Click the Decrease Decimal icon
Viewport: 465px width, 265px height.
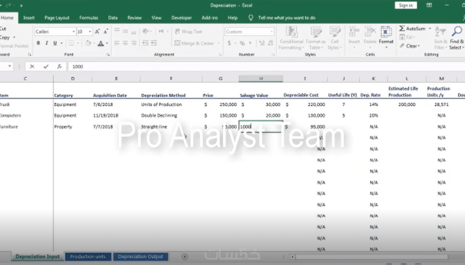click(x=271, y=43)
